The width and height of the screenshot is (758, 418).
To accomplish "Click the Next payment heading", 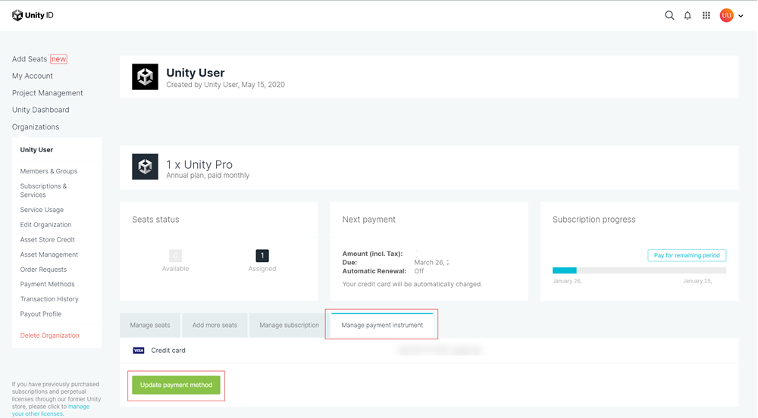I will point(369,220).
